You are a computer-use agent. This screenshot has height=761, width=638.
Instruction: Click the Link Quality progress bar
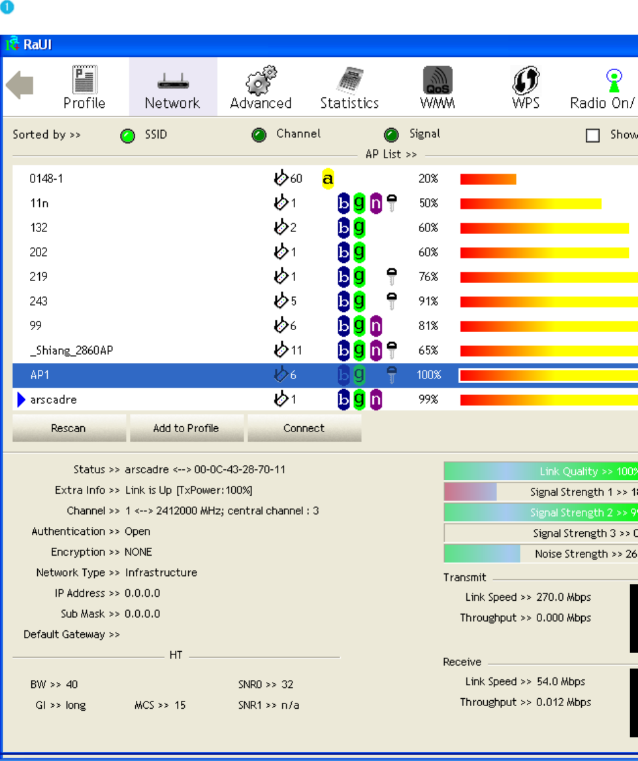541,471
